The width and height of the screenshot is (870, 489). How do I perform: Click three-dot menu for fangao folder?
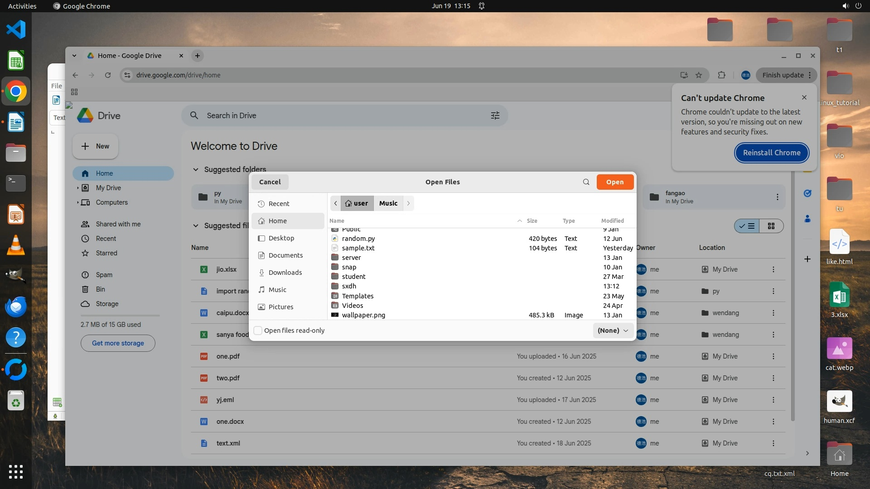pos(777,197)
